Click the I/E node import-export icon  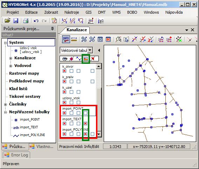pos(64,21)
